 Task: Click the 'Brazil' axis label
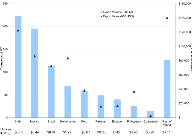[x=51, y=121]
